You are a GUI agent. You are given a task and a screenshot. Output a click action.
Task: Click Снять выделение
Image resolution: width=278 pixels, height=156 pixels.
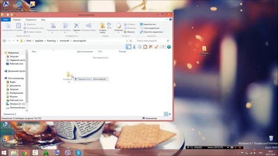pyautogui.click(x=149, y=28)
